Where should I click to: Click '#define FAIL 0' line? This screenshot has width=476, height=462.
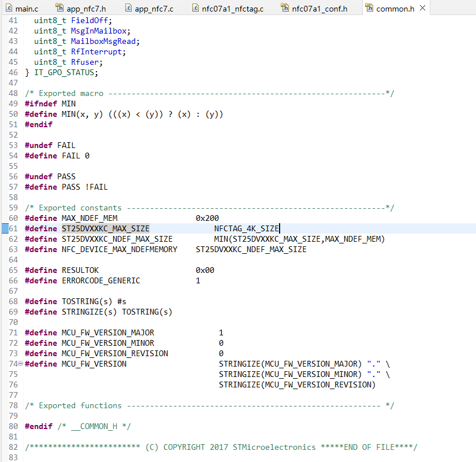pyautogui.click(x=57, y=156)
